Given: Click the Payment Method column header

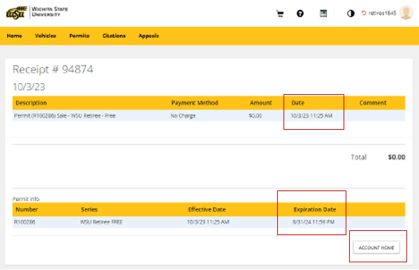Looking at the screenshot, I should 195,103.
